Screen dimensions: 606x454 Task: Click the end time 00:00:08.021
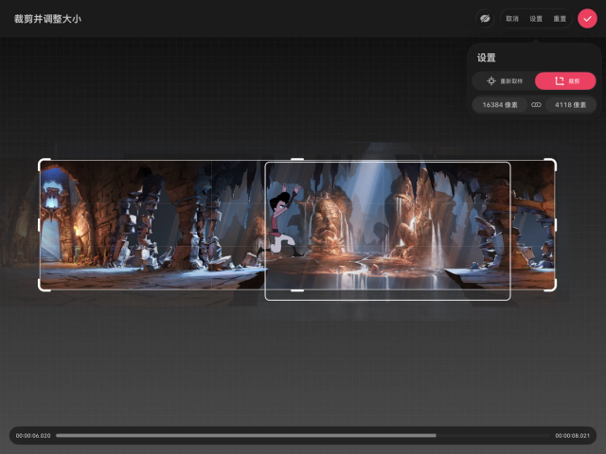click(572, 435)
